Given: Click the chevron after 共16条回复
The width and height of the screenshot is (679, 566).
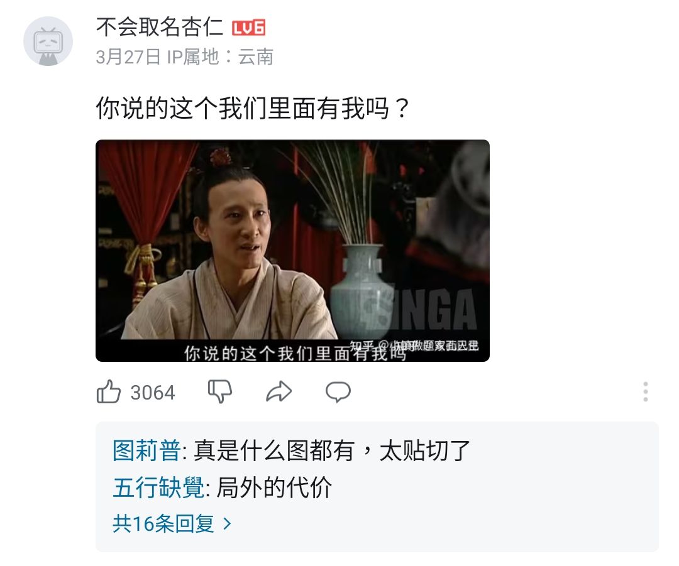Looking at the screenshot, I should (227, 524).
